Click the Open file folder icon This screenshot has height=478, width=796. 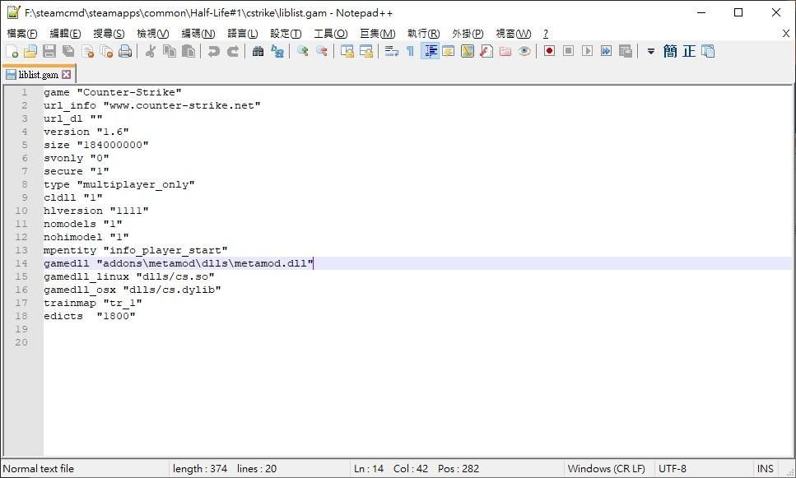(x=30, y=51)
